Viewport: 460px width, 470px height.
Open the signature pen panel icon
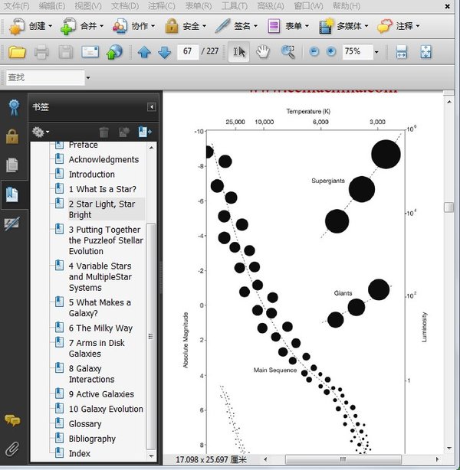12,224
